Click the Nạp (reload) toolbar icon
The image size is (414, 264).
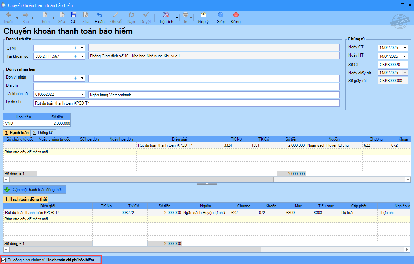(x=131, y=15)
